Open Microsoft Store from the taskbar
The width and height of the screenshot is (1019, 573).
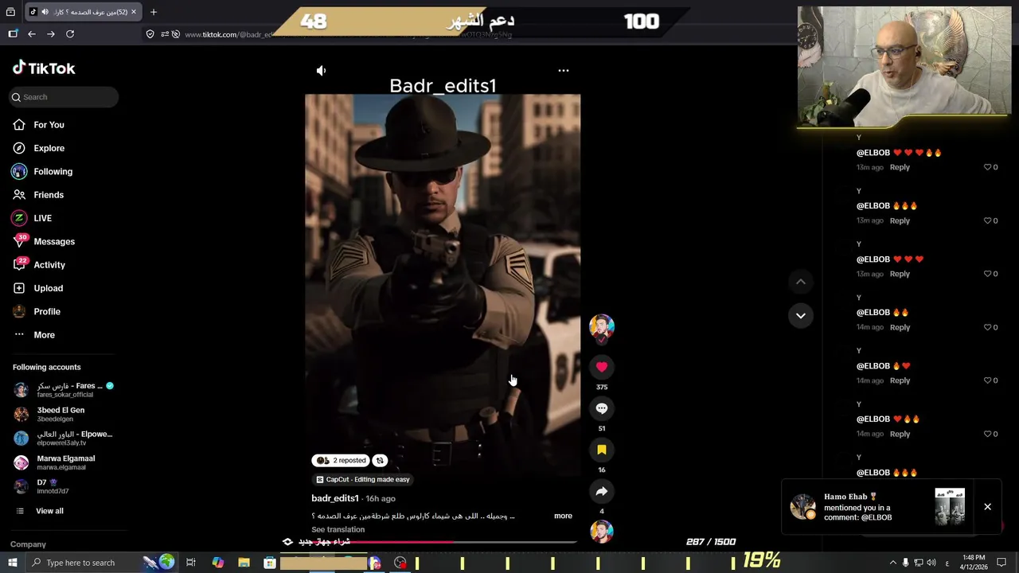point(270,563)
